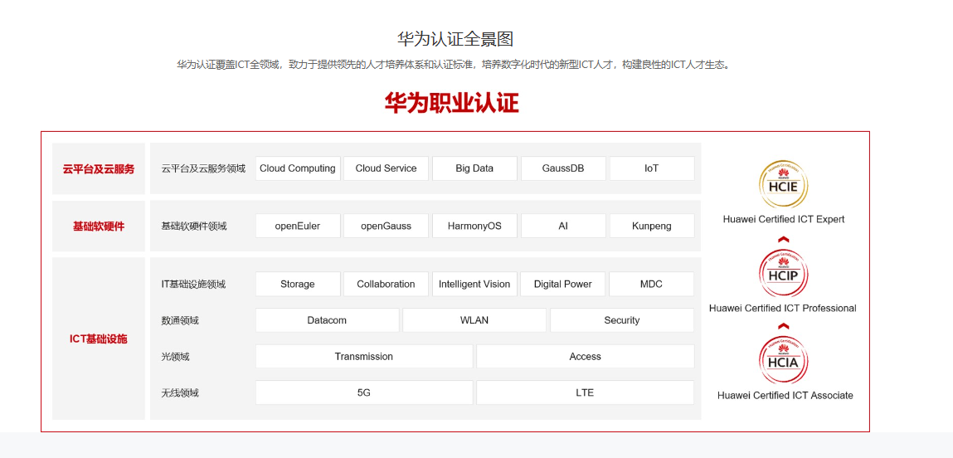Open the openEuler certification
This screenshot has height=458, width=953.
point(298,226)
